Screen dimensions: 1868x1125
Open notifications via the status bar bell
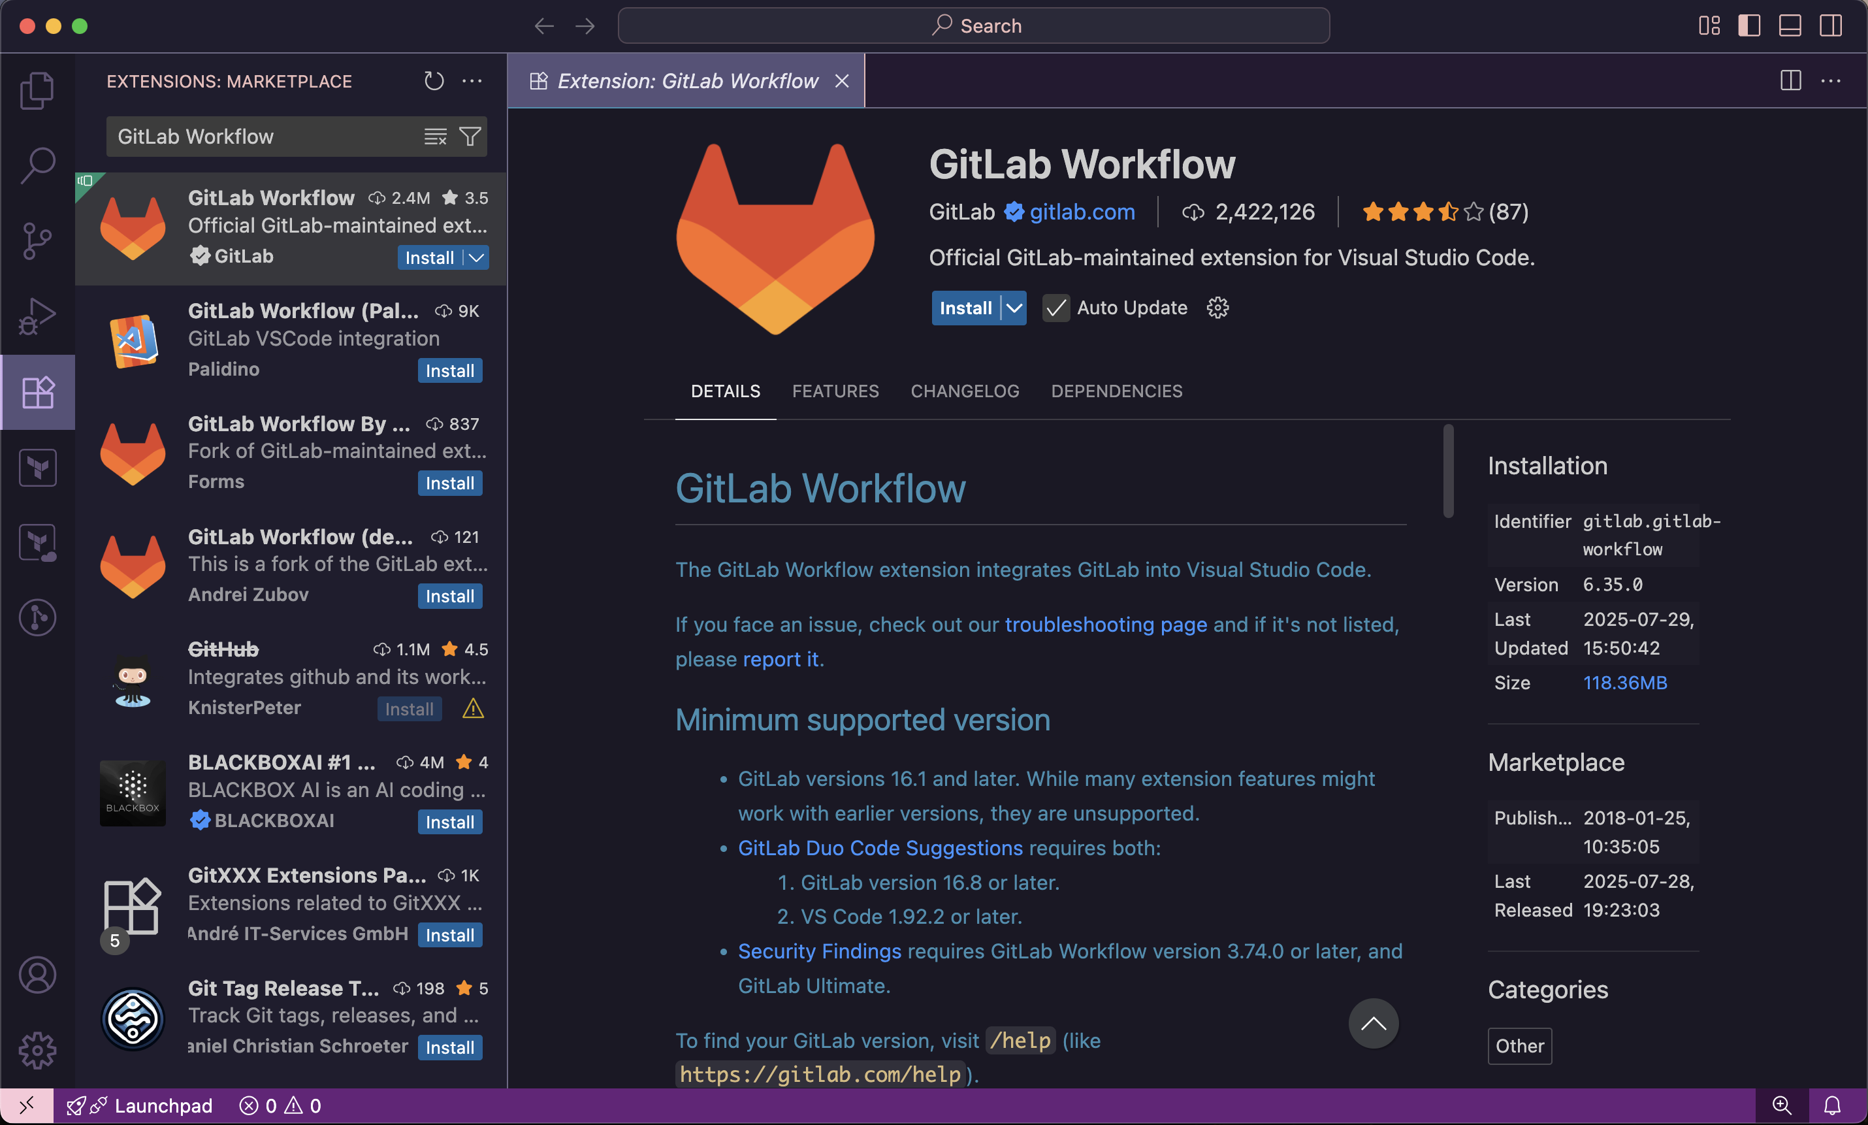[x=1833, y=1105]
